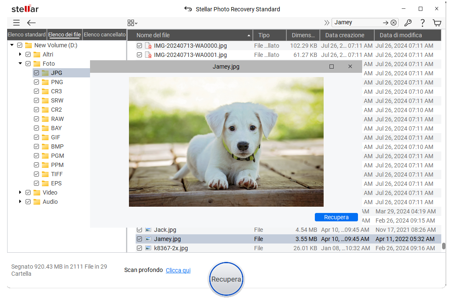The width and height of the screenshot is (453, 300).
Task: Clear the search with circled X
Action: [394, 23]
